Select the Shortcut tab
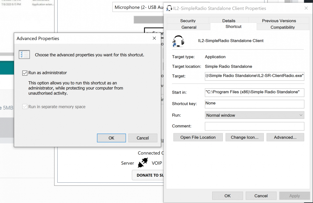The width and height of the screenshot is (313, 203). [x=233, y=27]
